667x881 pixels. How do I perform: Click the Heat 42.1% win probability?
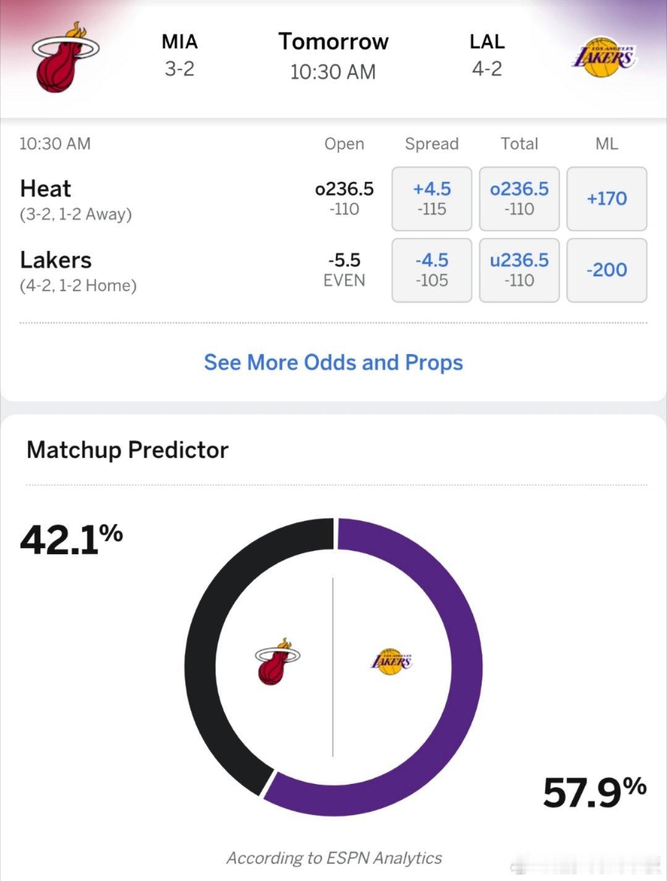pyautogui.click(x=71, y=539)
